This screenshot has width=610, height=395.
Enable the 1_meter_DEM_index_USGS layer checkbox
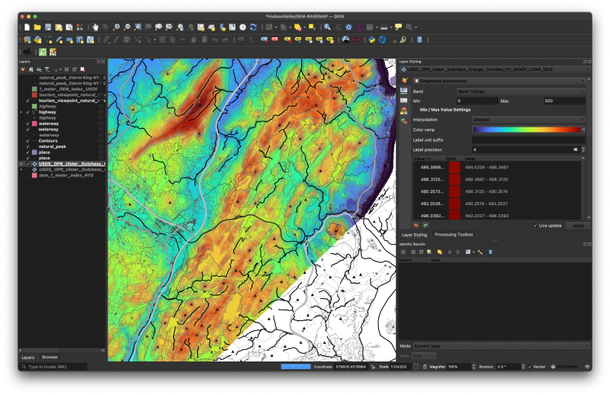(x=27, y=89)
